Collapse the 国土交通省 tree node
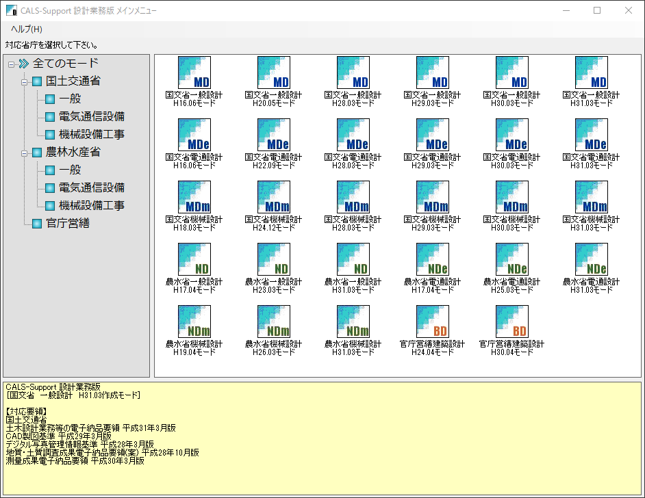The height and width of the screenshot is (498, 645). 25,81
